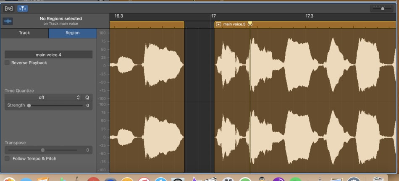
Task: Click the Q quantize button
Action: coord(87,97)
